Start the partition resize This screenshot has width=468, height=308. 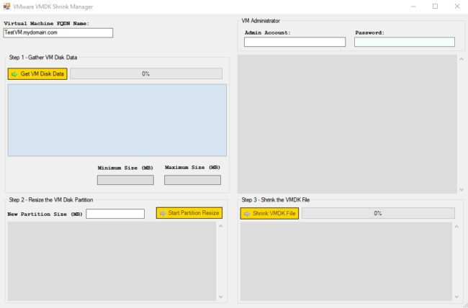click(x=189, y=213)
